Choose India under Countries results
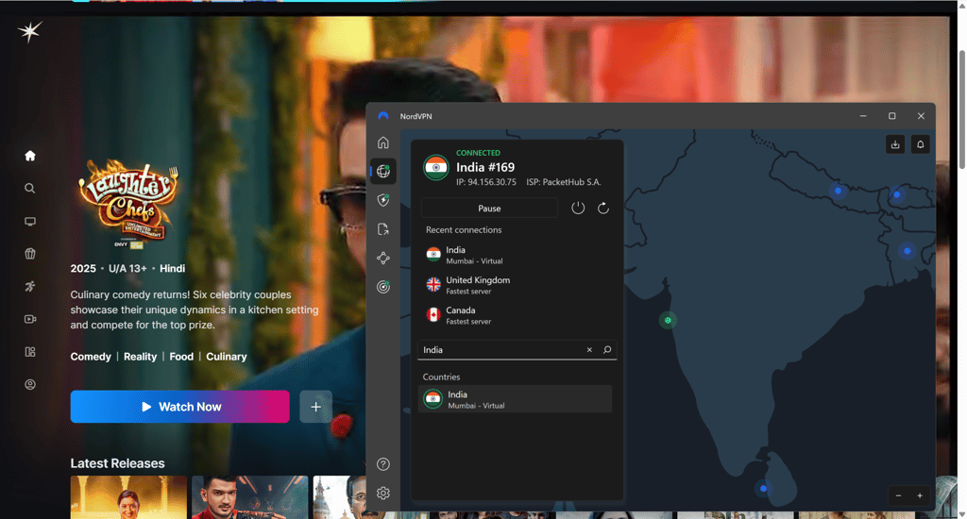 coord(515,399)
